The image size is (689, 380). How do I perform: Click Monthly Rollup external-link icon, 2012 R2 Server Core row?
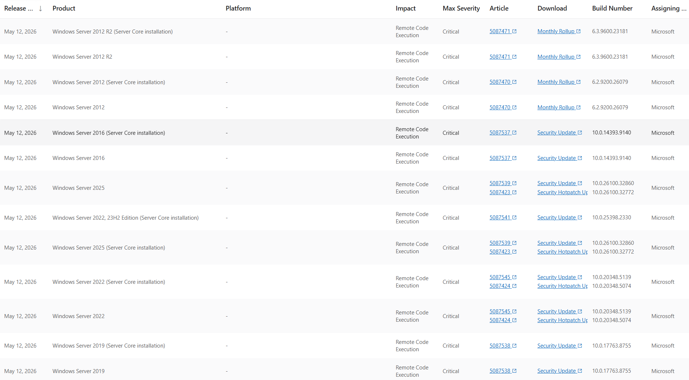(579, 31)
